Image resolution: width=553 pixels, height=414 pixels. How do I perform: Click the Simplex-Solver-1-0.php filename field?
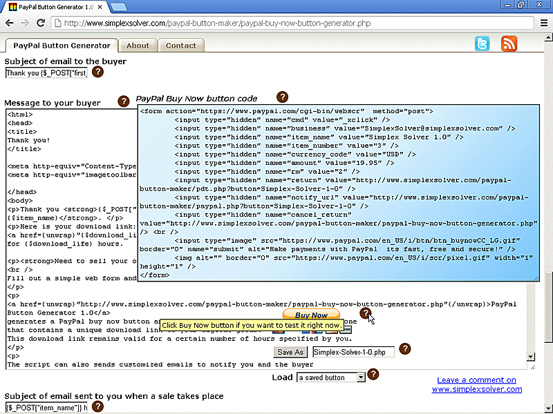(353, 352)
